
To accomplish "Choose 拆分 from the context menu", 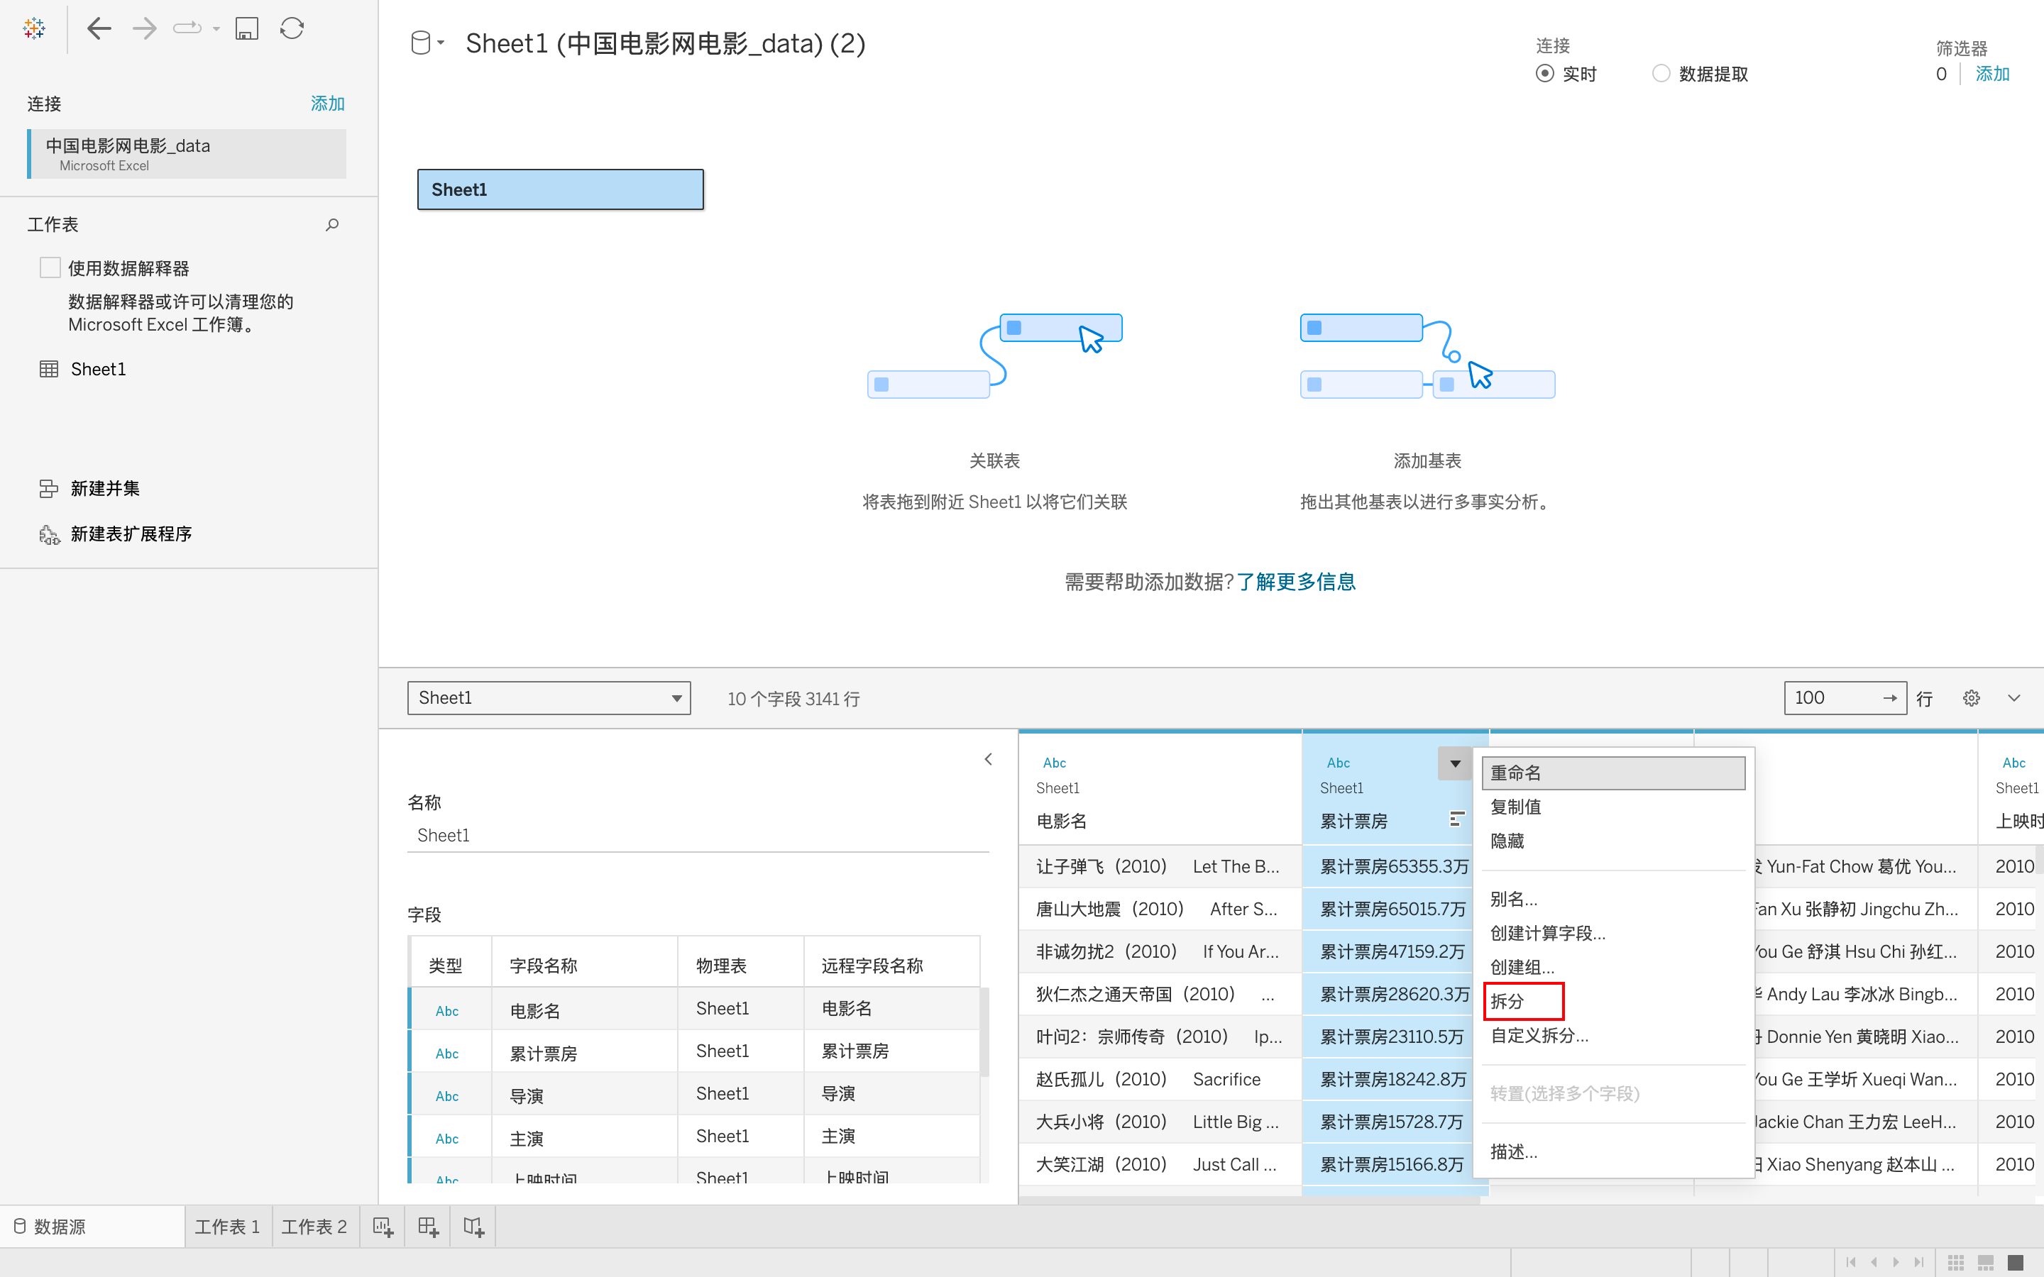I will [1507, 1002].
